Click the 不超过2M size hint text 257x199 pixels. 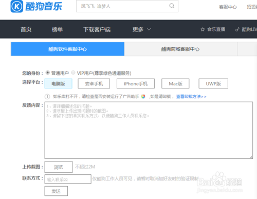[85, 167]
